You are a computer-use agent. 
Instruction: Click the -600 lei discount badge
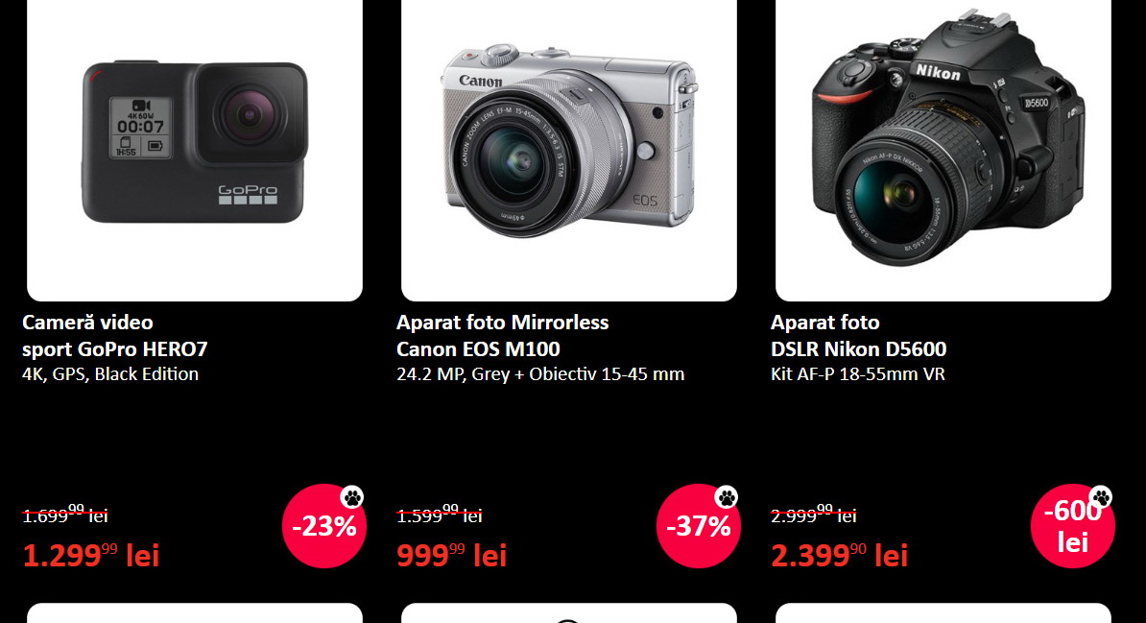coord(1072,526)
